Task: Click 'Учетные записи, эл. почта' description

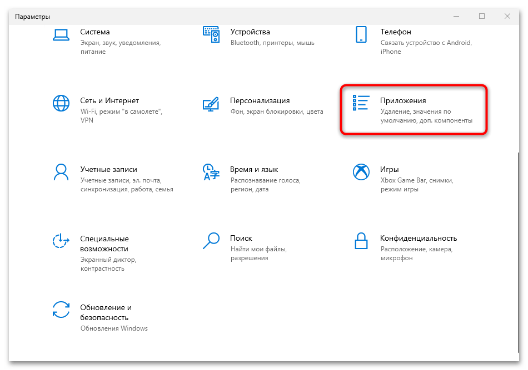Action: 127,185
